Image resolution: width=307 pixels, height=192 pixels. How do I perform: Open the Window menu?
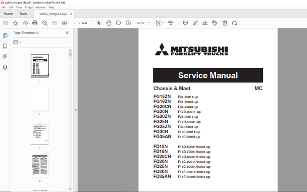click(41, 7)
